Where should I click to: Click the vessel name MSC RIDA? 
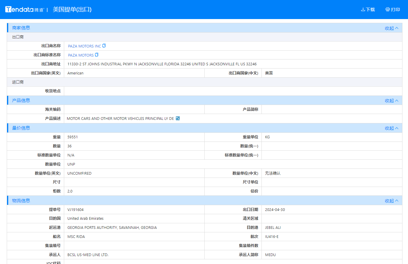[x=76, y=237]
